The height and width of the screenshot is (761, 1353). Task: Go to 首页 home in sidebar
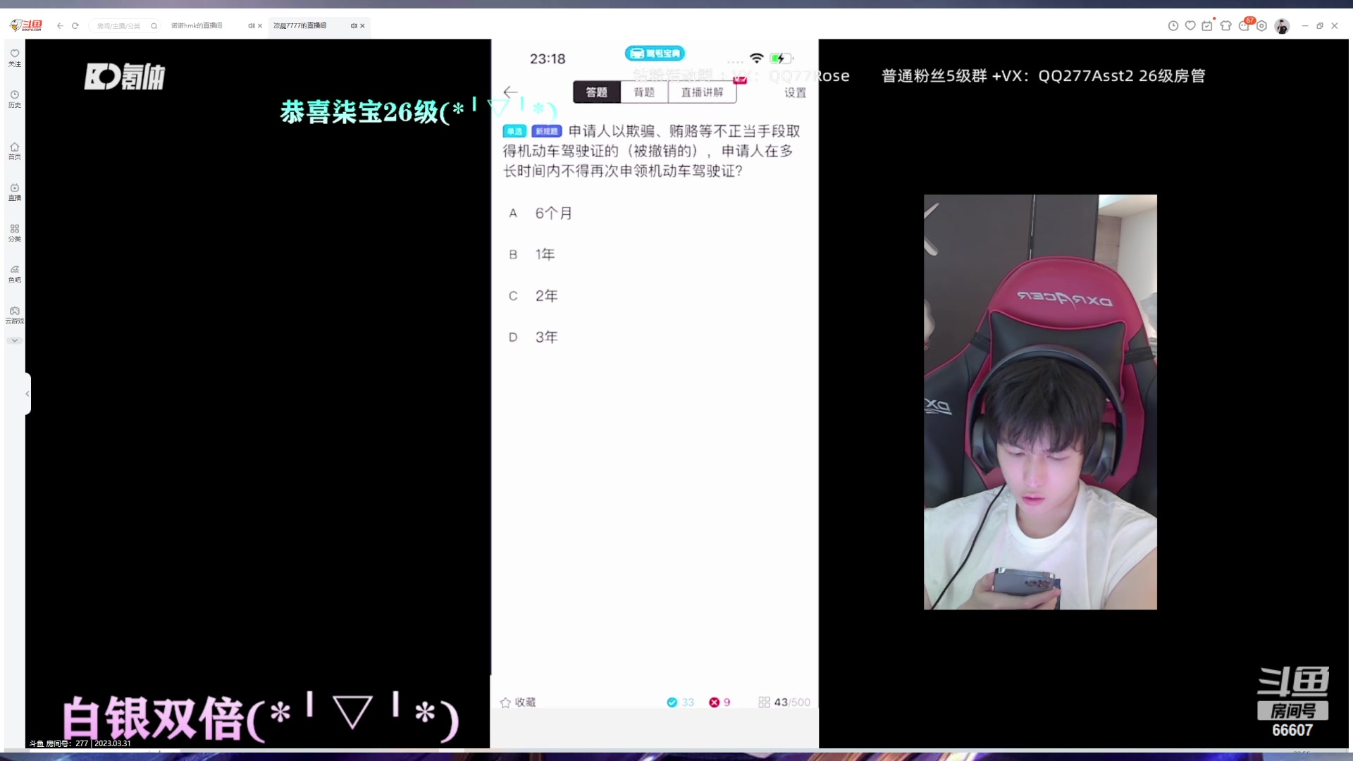14,151
